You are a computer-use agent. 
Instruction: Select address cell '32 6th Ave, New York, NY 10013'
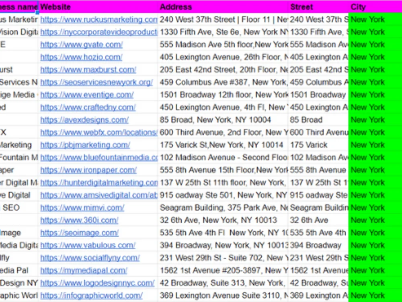coord(223,220)
